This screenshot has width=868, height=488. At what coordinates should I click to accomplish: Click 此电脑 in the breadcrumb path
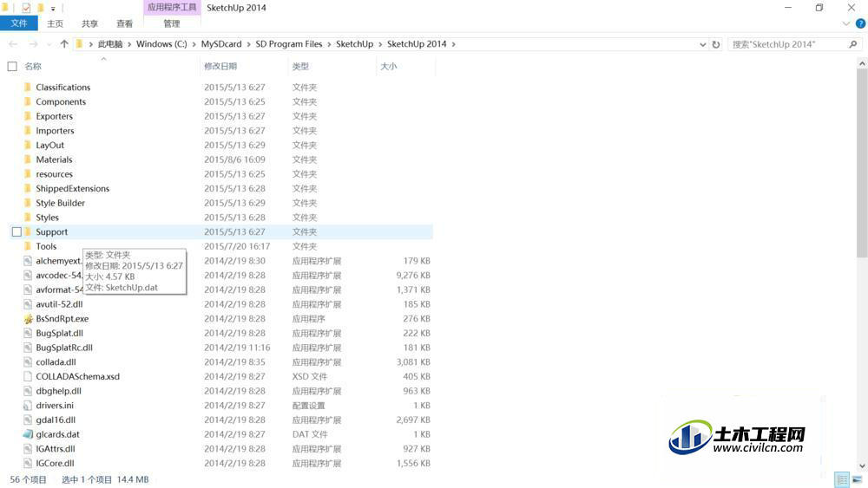110,44
